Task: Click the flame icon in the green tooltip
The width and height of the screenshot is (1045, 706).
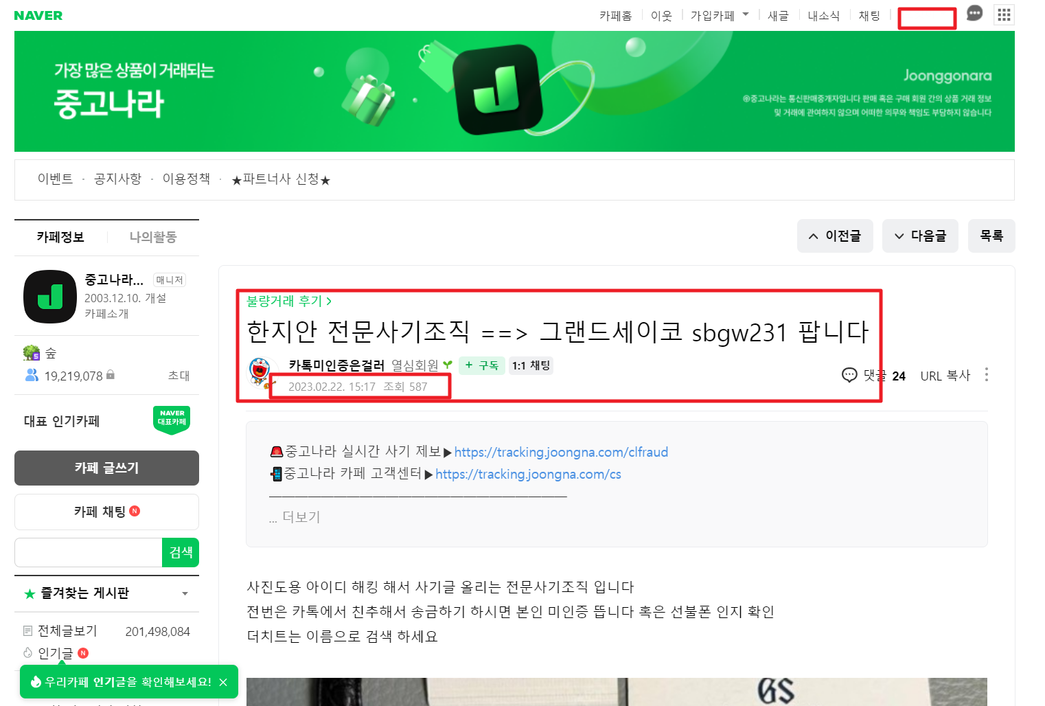Action: [36, 682]
